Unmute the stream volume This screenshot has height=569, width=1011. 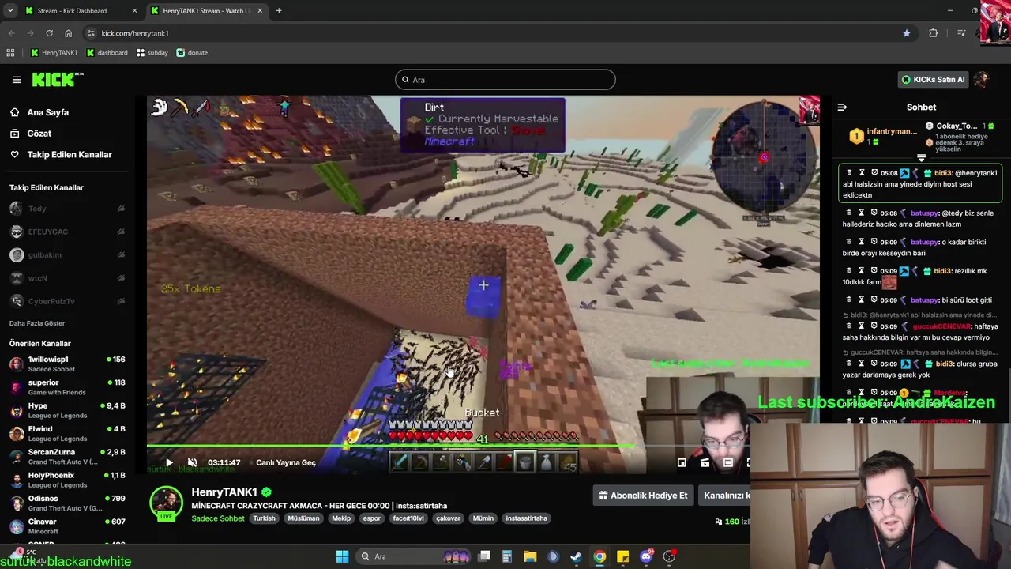pyautogui.click(x=192, y=462)
